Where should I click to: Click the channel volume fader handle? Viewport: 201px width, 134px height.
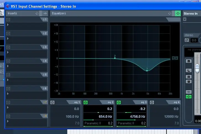tap(197, 68)
